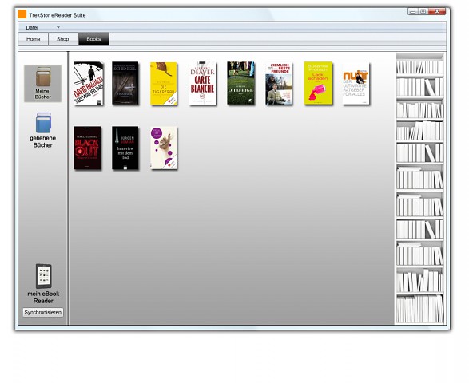Screen dimensions: 469x383
Task: Click the mein eBook Reader label
Action: (43, 298)
